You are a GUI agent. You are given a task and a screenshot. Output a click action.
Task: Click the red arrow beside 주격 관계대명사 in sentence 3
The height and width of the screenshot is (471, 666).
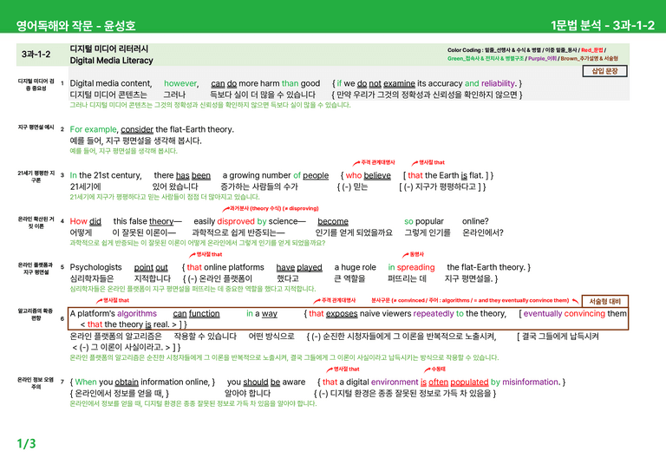pos(356,163)
